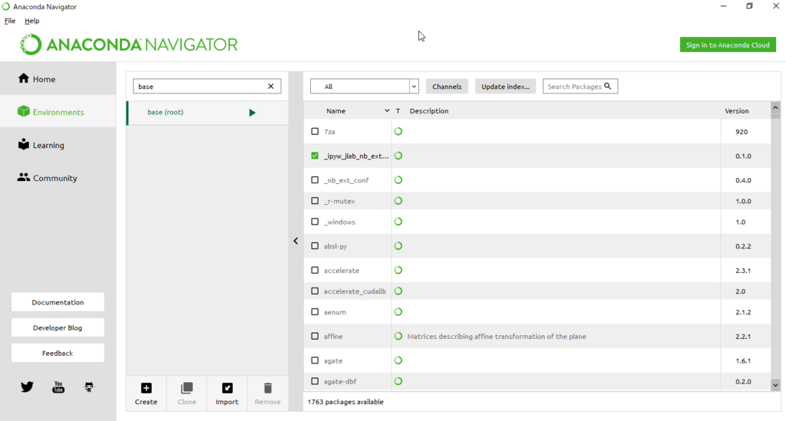This screenshot has width=786, height=421.
Task: Check the aenum package checkbox
Action: 315,312
